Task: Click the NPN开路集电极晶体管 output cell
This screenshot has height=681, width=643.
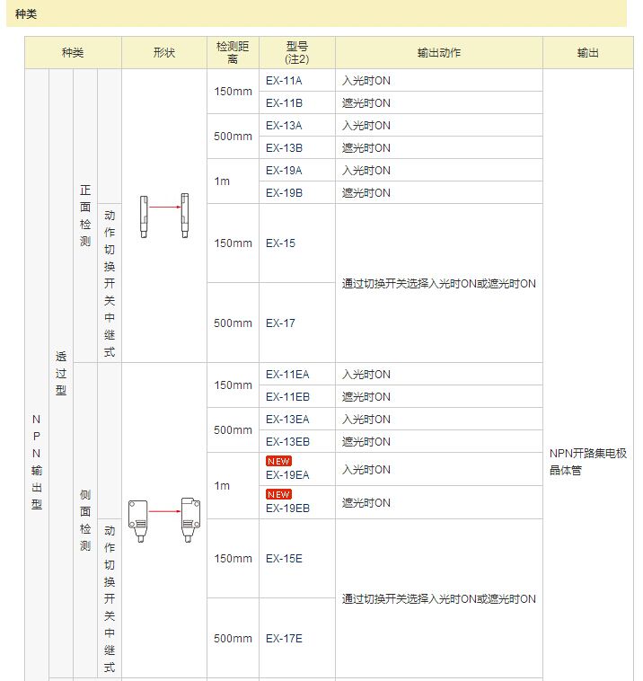Action: pos(588,462)
